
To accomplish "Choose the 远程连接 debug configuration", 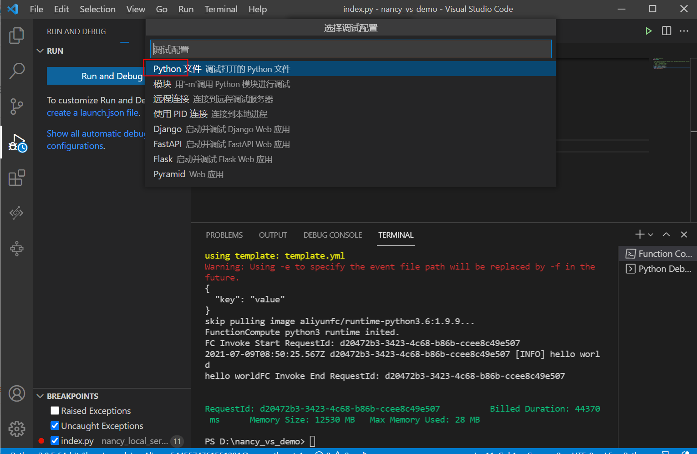I will tap(351, 99).
